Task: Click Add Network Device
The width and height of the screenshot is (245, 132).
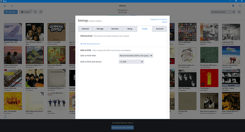Action: (x=90, y=44)
